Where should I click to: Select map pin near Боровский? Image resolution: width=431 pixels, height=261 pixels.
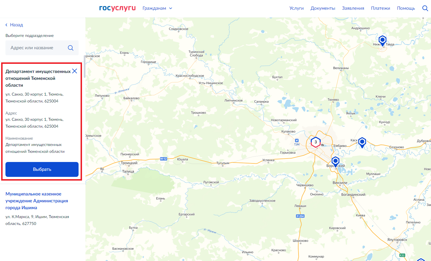coord(336,162)
